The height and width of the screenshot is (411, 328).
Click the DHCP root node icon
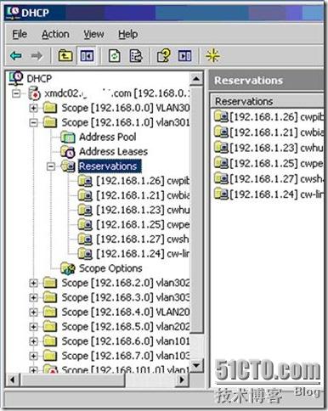pyautogui.click(x=16, y=78)
